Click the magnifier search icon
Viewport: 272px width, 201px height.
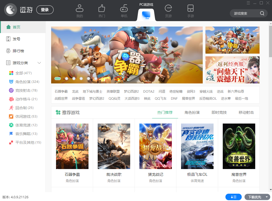click(262, 13)
